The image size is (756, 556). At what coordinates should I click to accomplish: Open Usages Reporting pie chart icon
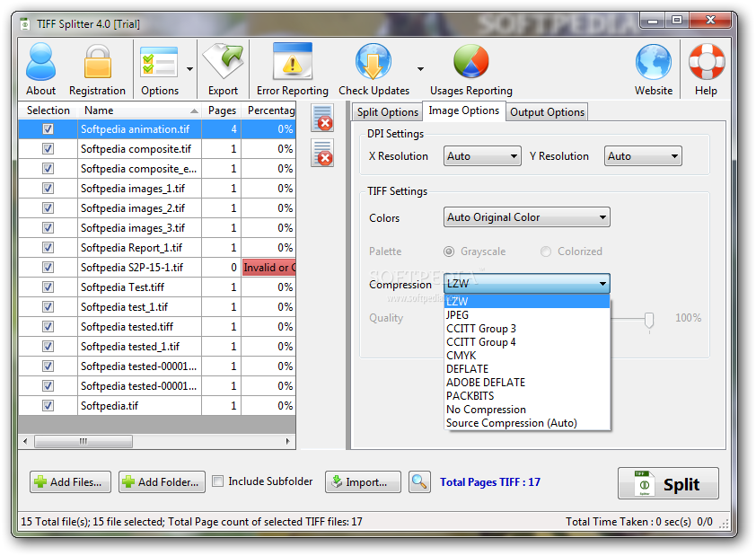click(x=471, y=69)
